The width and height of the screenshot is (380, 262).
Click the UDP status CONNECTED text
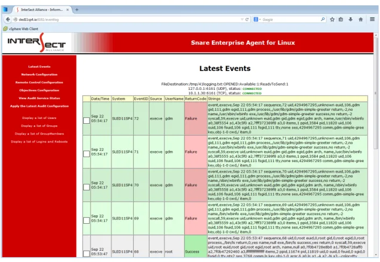(252, 89)
